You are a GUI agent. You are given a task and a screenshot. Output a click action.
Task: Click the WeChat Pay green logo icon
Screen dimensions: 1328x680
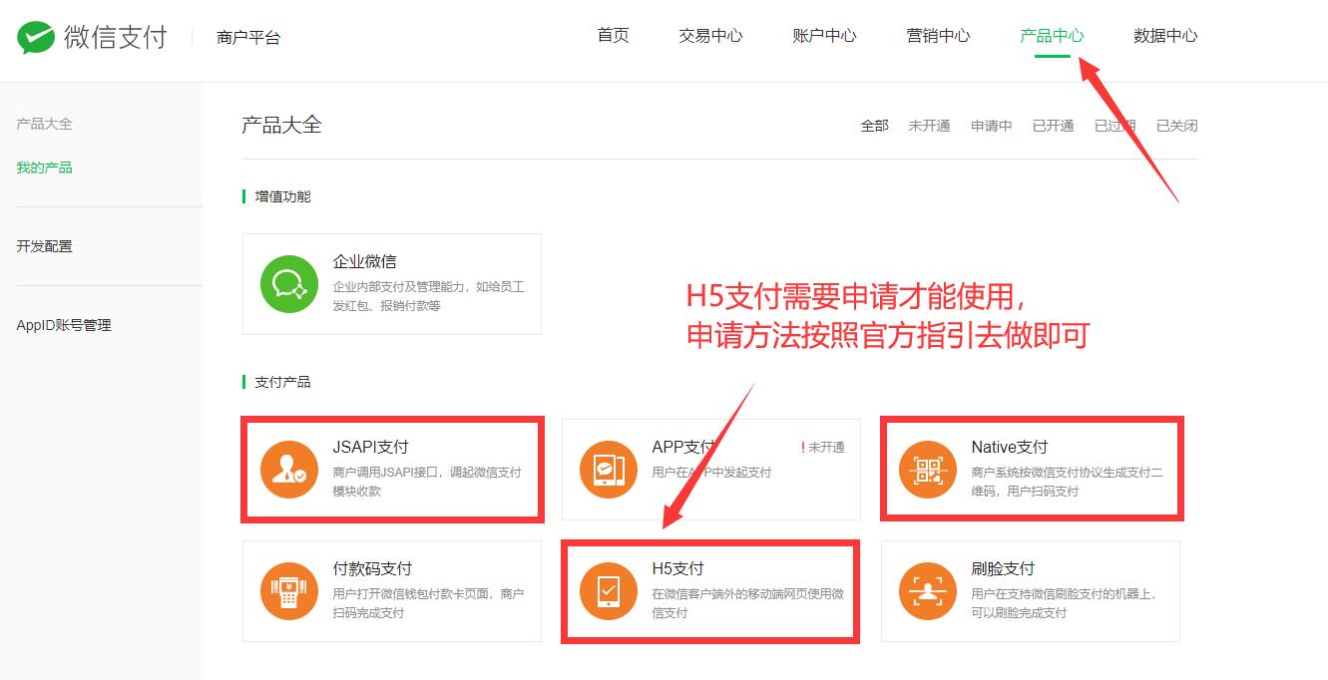pyautogui.click(x=35, y=38)
